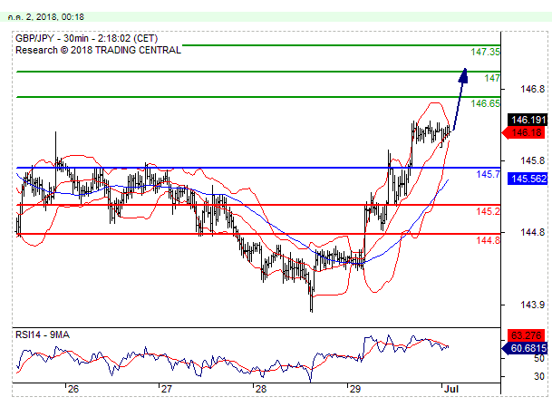Screen dimensions: 552x407
Task: Click the 146.8 price axis label
Action: tap(533, 89)
